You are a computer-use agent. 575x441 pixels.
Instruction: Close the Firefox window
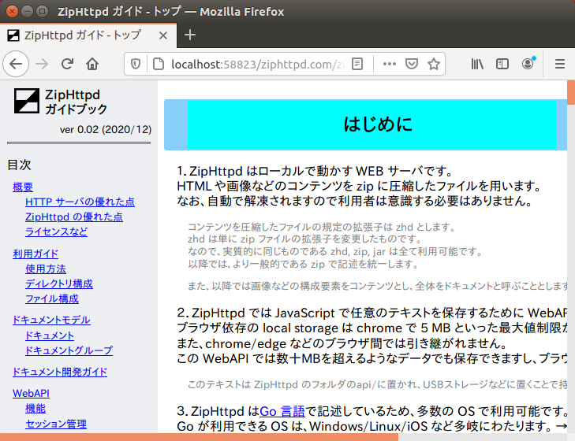click(x=12, y=11)
